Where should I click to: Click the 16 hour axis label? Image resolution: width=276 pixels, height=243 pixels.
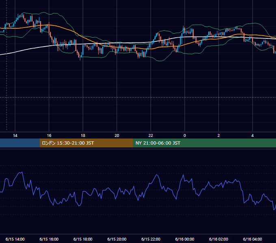49,136
